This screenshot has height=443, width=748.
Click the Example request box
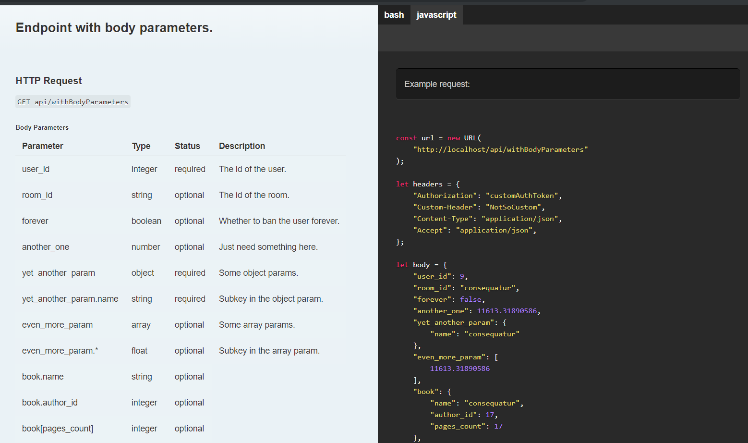pyautogui.click(x=567, y=84)
